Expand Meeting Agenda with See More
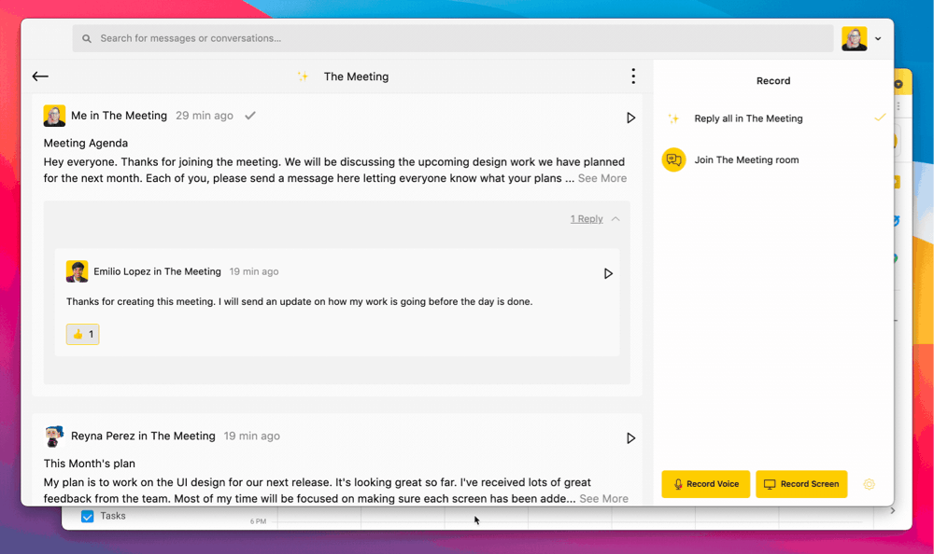This screenshot has height=554, width=934. 602,178
